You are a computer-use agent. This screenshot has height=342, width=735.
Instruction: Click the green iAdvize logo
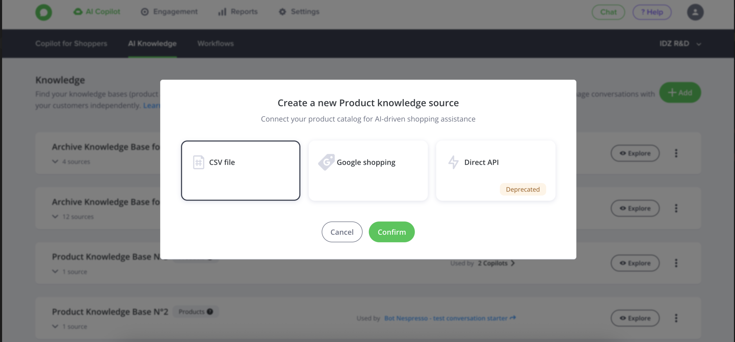coord(43,12)
